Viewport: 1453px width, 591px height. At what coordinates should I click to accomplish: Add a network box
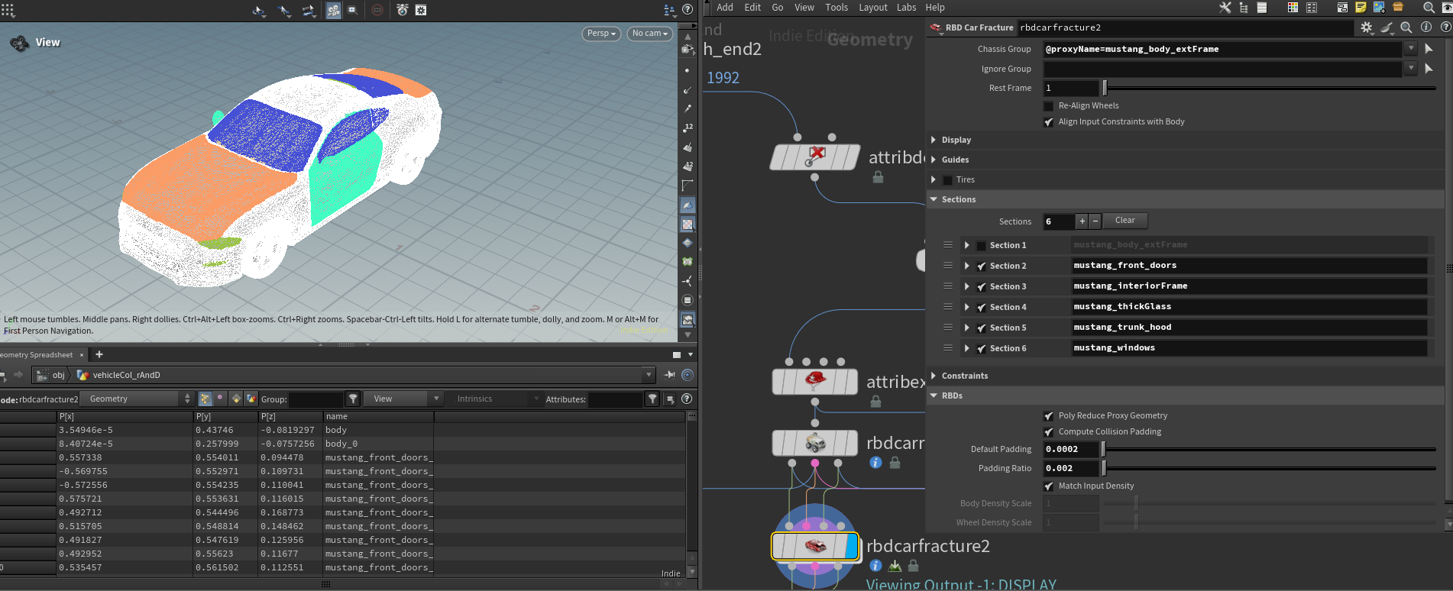coord(1342,8)
